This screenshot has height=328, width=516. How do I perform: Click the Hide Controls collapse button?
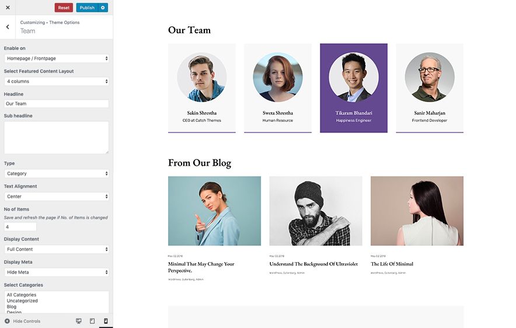click(x=22, y=321)
